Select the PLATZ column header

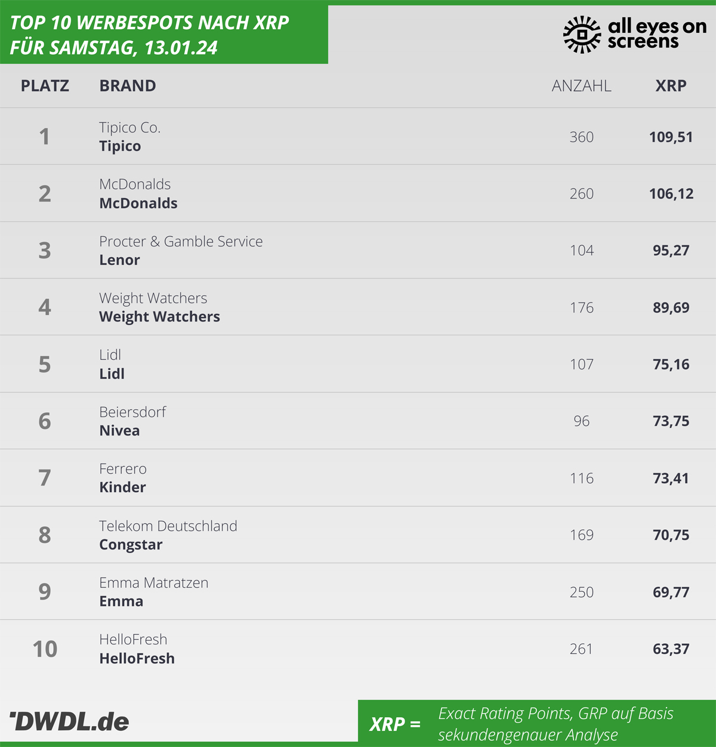coord(45,86)
